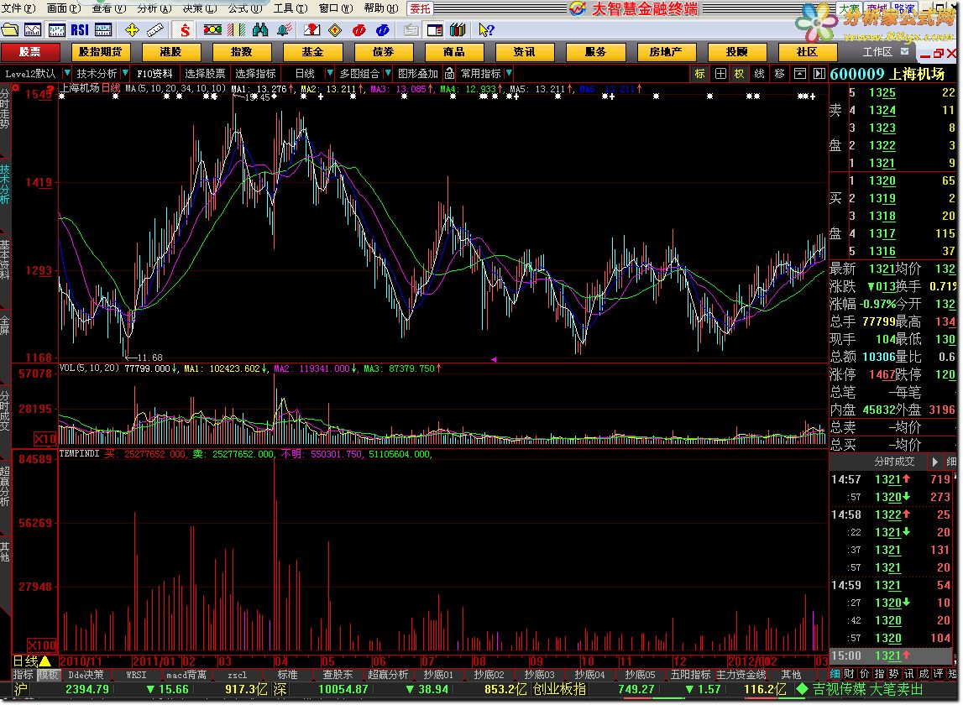Open the 帮助(H) menu
Image resolution: width=963 pixels, height=705 pixels.
point(381,8)
